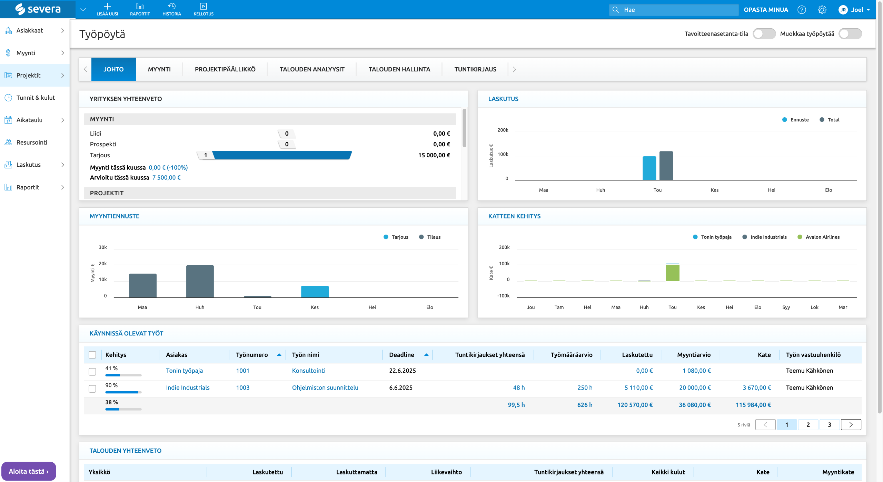Open the help question mark icon
This screenshot has height=482, width=883.
point(802,10)
